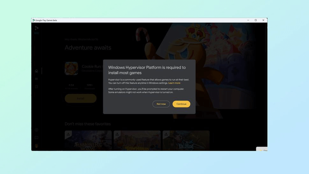Dismiss the dialog with the Not now button
This screenshot has height=174, width=309.
coord(161,104)
